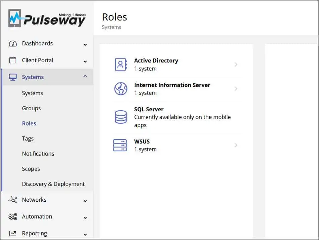Click the Internet Information Server globe icon

click(121, 89)
